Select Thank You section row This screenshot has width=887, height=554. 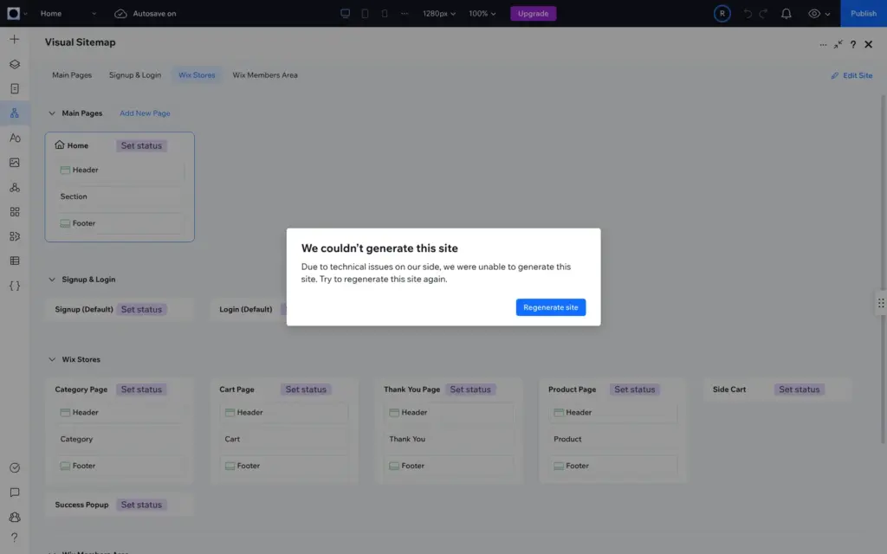coord(449,439)
